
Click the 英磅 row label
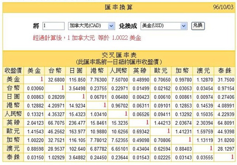click(x=13, y=122)
